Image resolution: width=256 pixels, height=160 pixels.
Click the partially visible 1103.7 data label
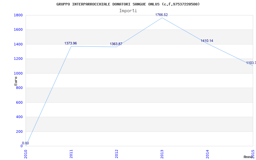(251, 63)
